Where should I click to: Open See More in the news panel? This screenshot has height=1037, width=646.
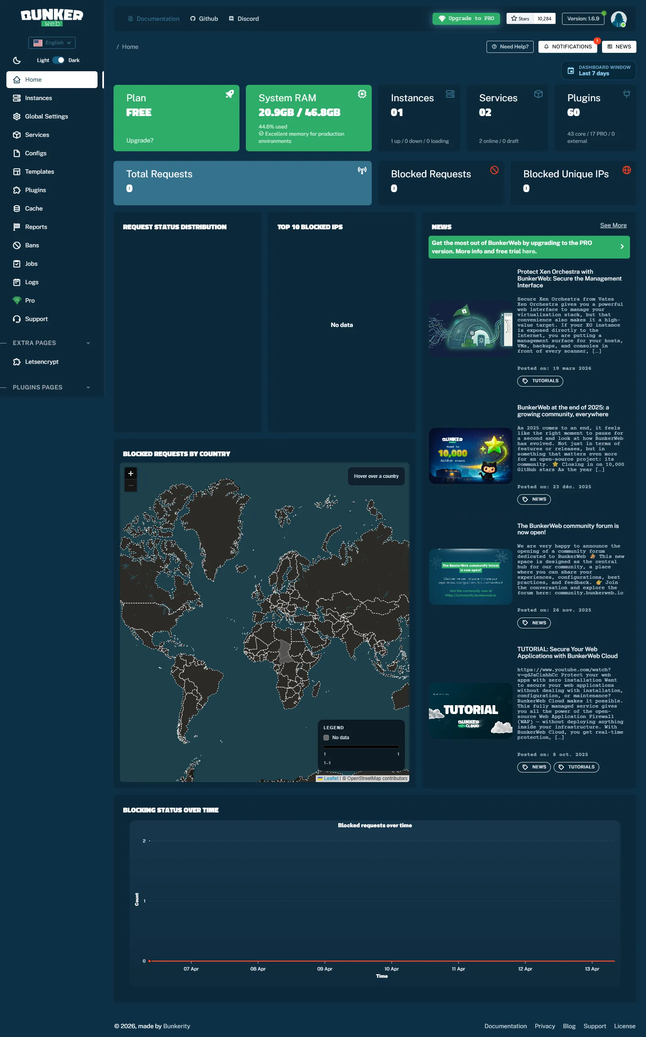pyautogui.click(x=613, y=225)
